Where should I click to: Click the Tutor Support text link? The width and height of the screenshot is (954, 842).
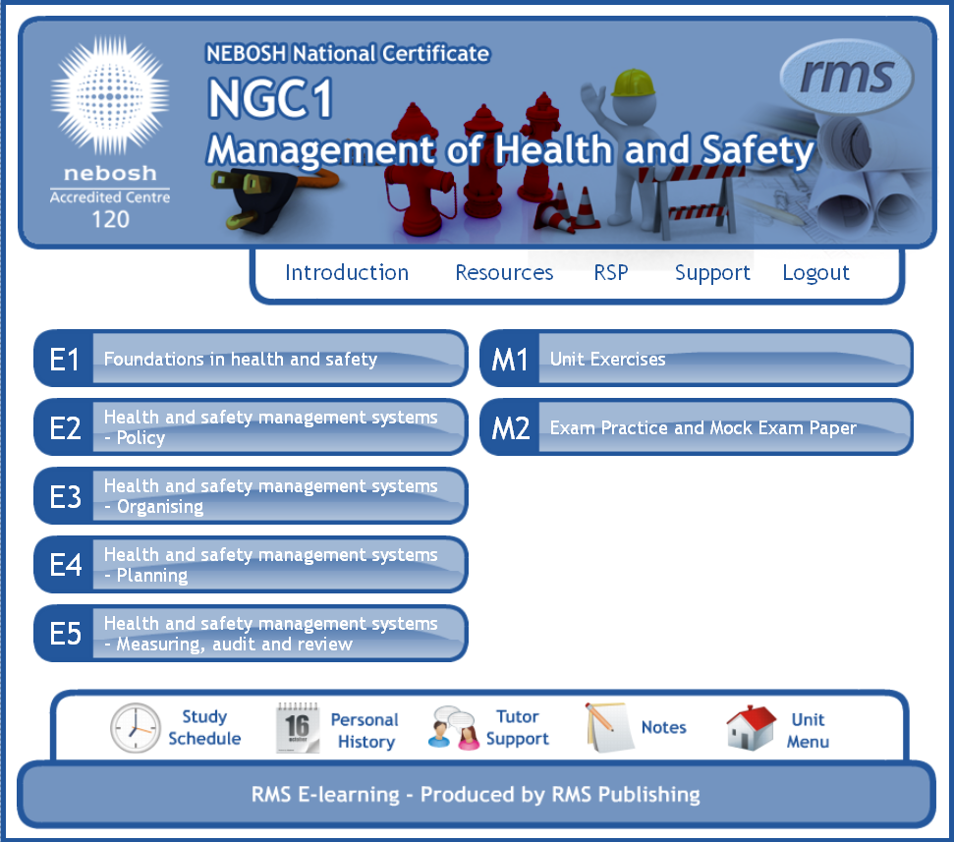[518, 728]
